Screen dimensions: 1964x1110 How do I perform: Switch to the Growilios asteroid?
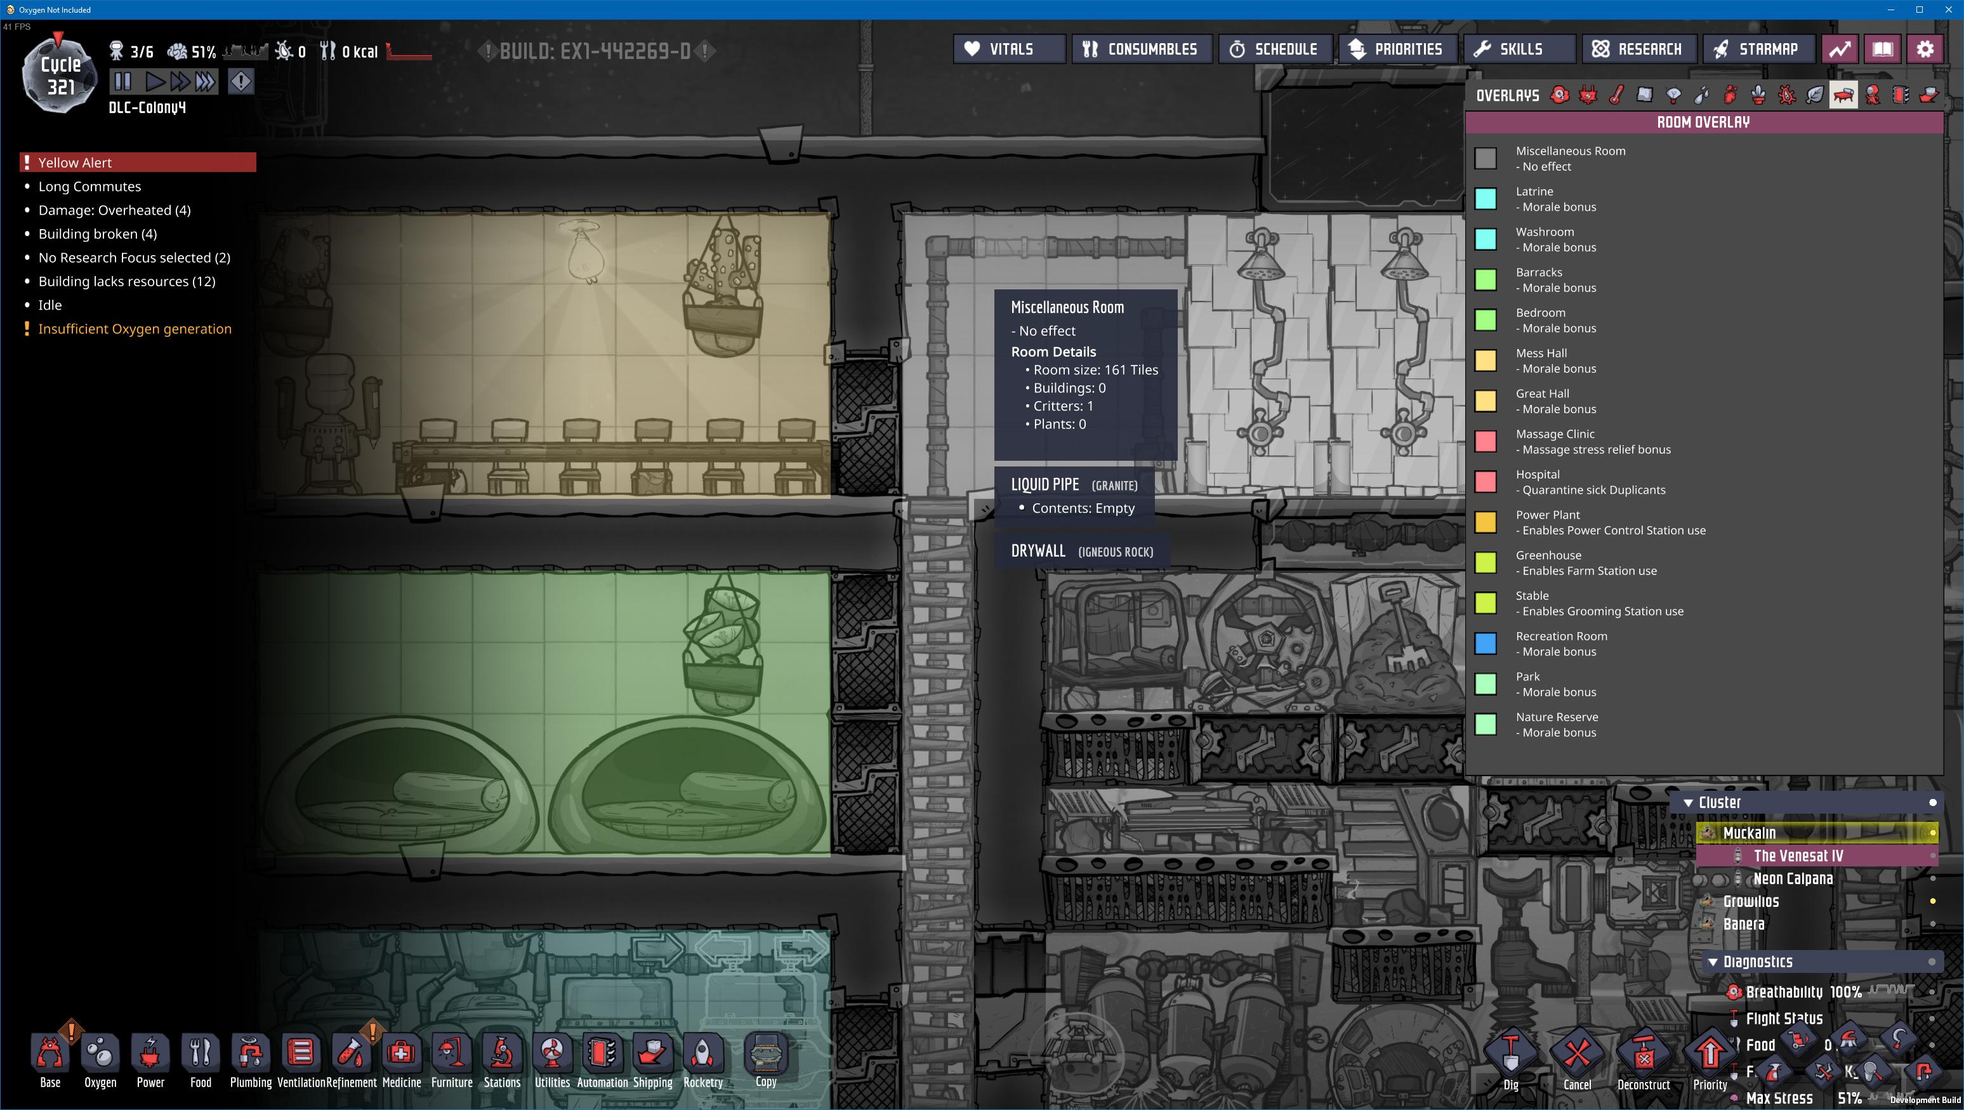[1751, 901]
